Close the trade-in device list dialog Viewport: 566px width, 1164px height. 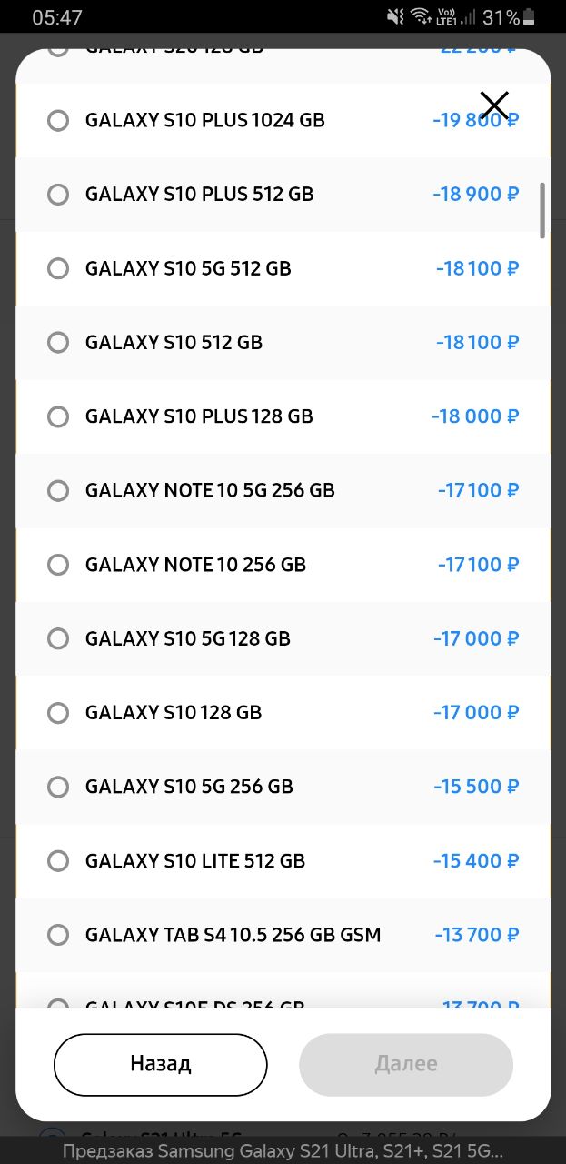tap(494, 105)
